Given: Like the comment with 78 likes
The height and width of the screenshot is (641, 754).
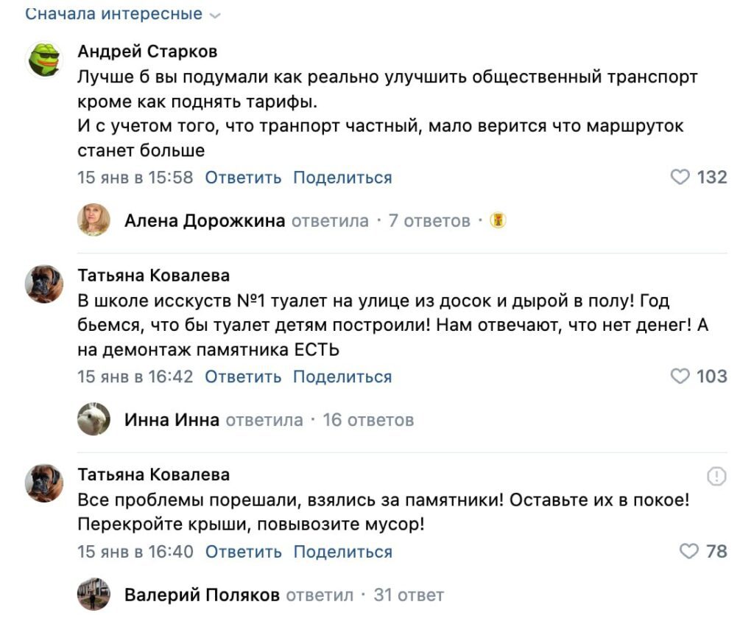Looking at the screenshot, I should tap(688, 552).
